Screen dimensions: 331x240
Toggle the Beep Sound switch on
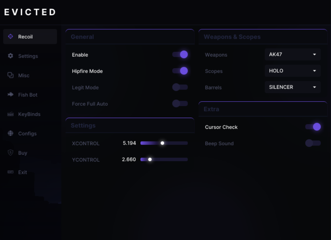tap(313, 143)
